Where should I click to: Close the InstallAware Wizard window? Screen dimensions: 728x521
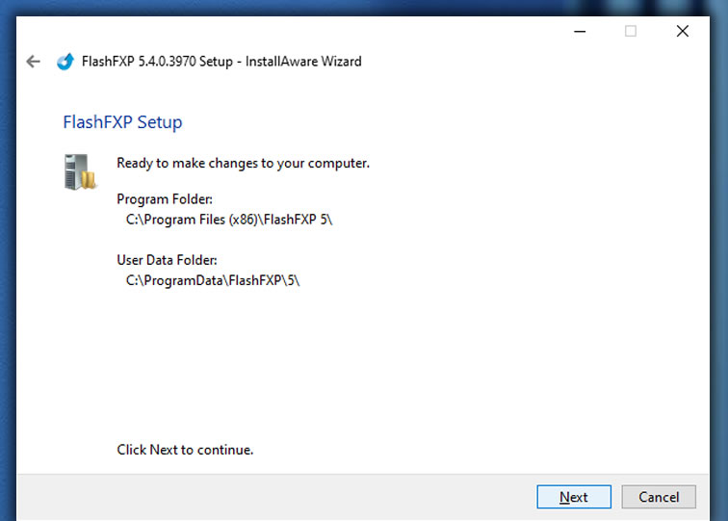coord(683,31)
